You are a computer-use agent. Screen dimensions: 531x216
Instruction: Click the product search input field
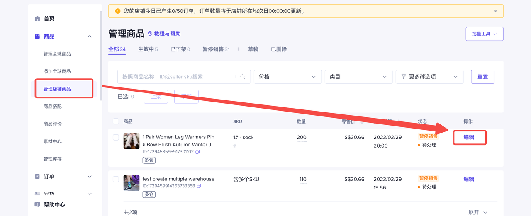coord(176,77)
